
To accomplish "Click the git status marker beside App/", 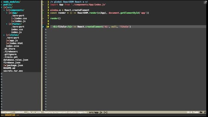I will [10, 13].
